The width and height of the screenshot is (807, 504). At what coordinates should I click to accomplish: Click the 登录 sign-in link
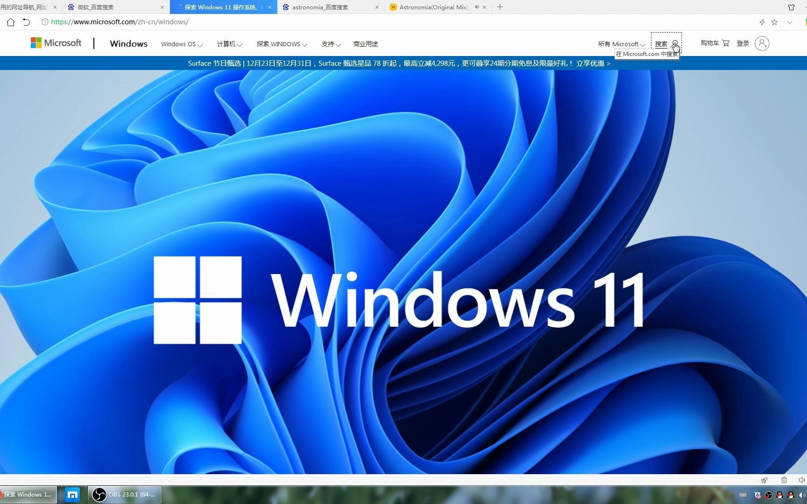(743, 43)
